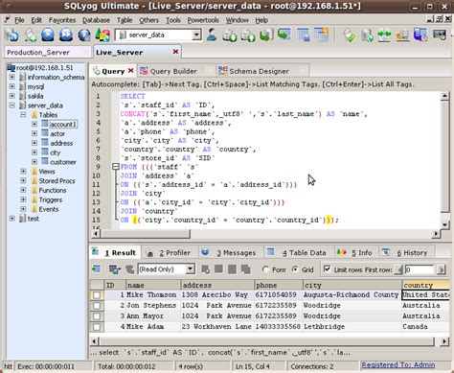Collapse the server_data database node
This screenshot has height=373, width=454.
pos(12,105)
